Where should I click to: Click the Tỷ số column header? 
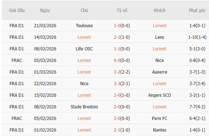[x=122, y=10]
